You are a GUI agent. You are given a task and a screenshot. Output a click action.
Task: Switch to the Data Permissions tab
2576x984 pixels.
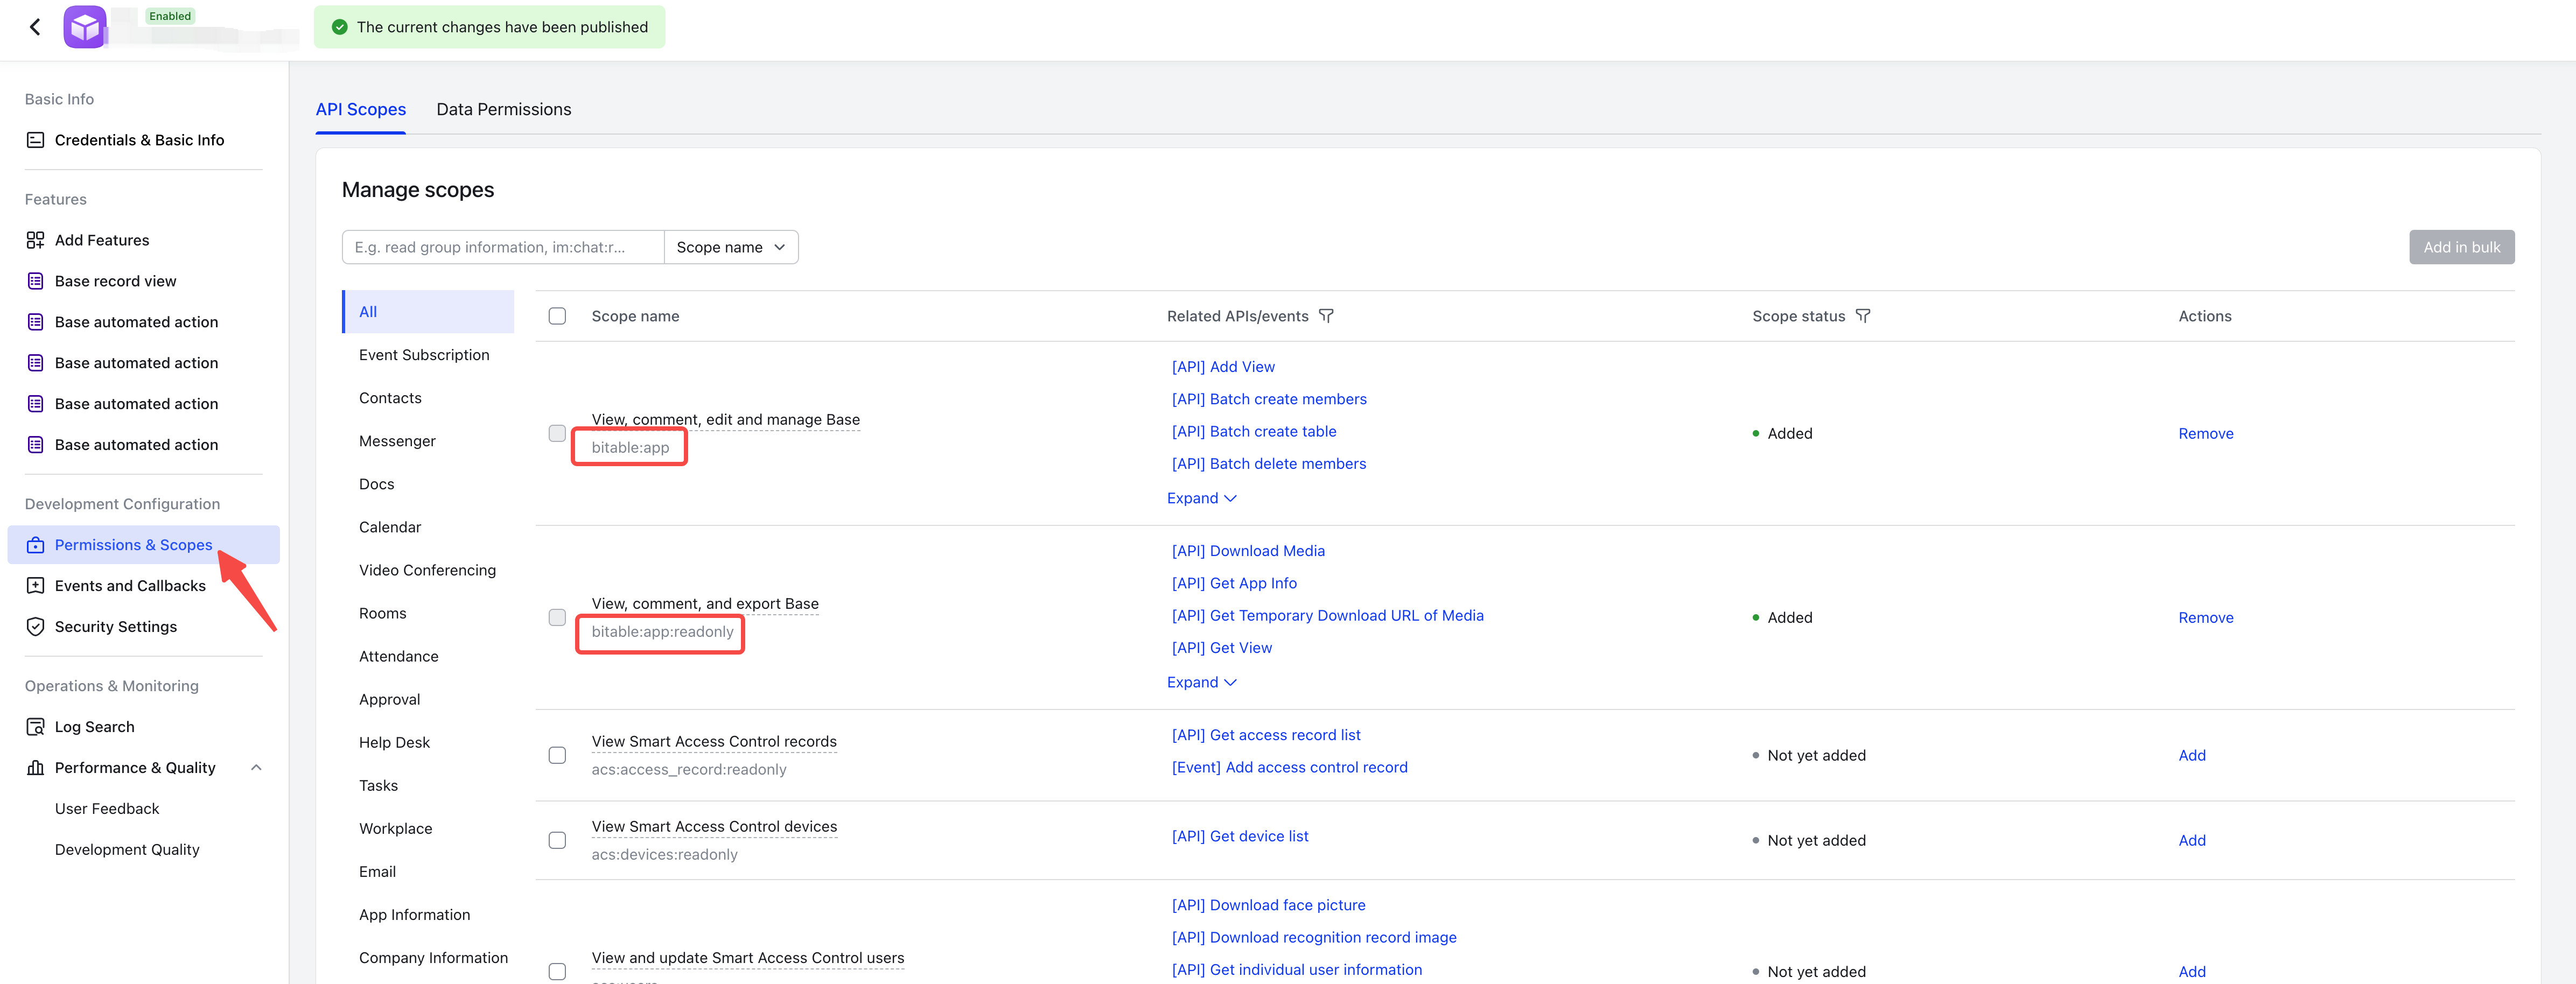tap(503, 109)
